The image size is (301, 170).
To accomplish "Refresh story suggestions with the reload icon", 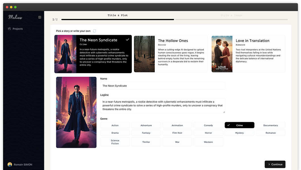I will pyautogui.click(x=95, y=31).
